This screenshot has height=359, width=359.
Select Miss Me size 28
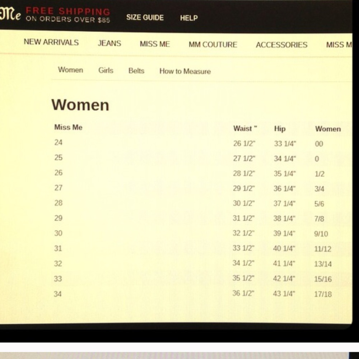[x=59, y=203]
